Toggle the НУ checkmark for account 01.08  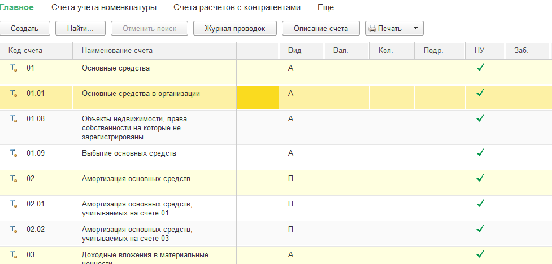(480, 118)
